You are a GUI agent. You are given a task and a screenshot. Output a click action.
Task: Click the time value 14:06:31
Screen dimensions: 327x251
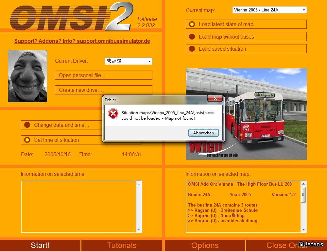coord(131,154)
